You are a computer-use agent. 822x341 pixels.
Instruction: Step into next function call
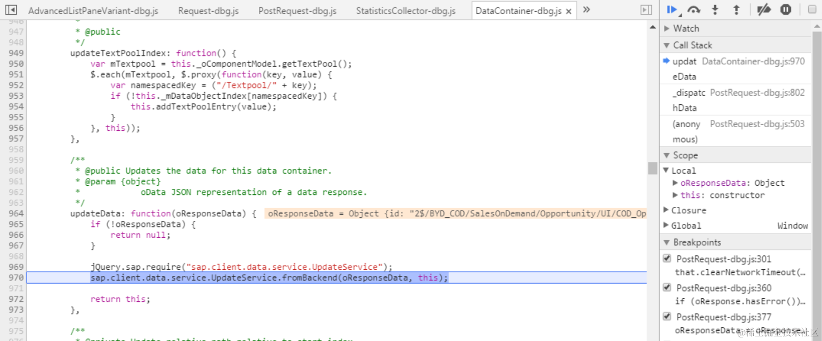pos(715,10)
